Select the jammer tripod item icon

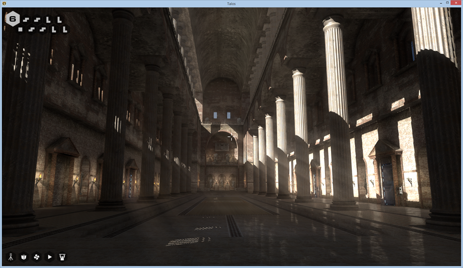[10, 257]
